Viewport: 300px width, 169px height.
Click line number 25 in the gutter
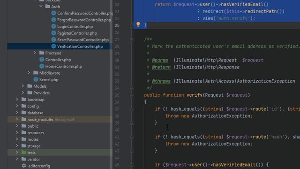click(117, 25)
